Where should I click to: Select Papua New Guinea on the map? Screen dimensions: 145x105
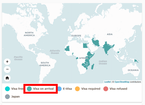point(136,61)
